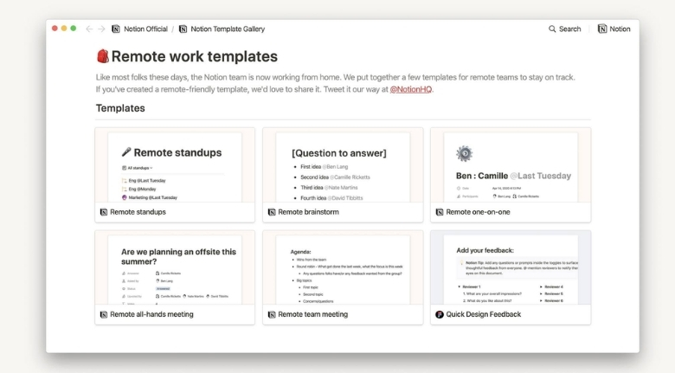Click the Notion Official breadcrumb icon
Viewport: 675px width, 373px height.
(x=116, y=29)
